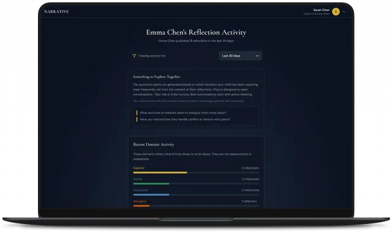392x235 pixels.
Task: Click the 3 reflections count
Action: tap(251, 168)
